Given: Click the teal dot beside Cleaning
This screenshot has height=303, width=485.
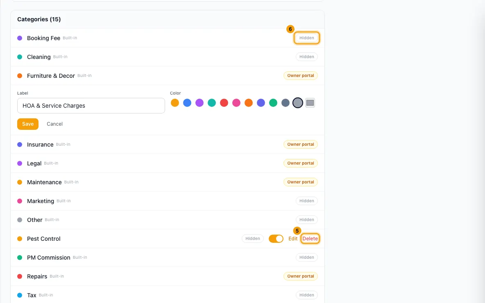Looking at the screenshot, I should [20, 57].
